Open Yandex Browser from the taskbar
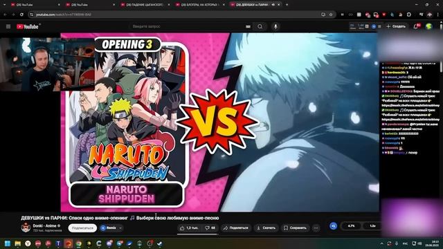 click(28, 243)
